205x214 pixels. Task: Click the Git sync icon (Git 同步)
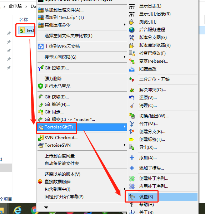[x=41, y=112]
